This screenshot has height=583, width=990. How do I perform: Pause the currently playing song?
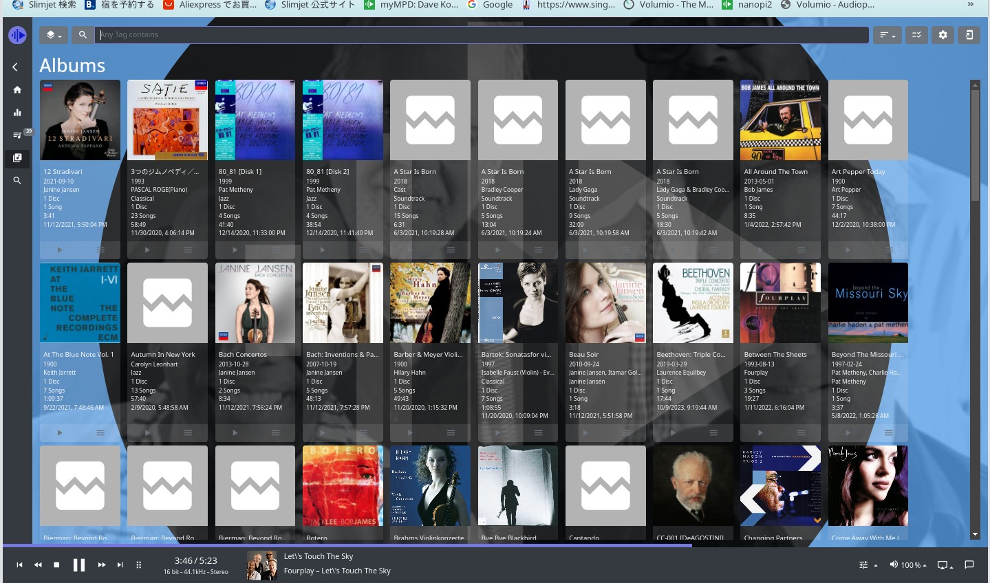79,564
